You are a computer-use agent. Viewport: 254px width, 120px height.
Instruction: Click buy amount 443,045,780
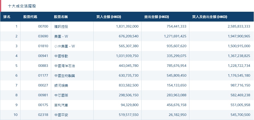(x=129, y=66)
